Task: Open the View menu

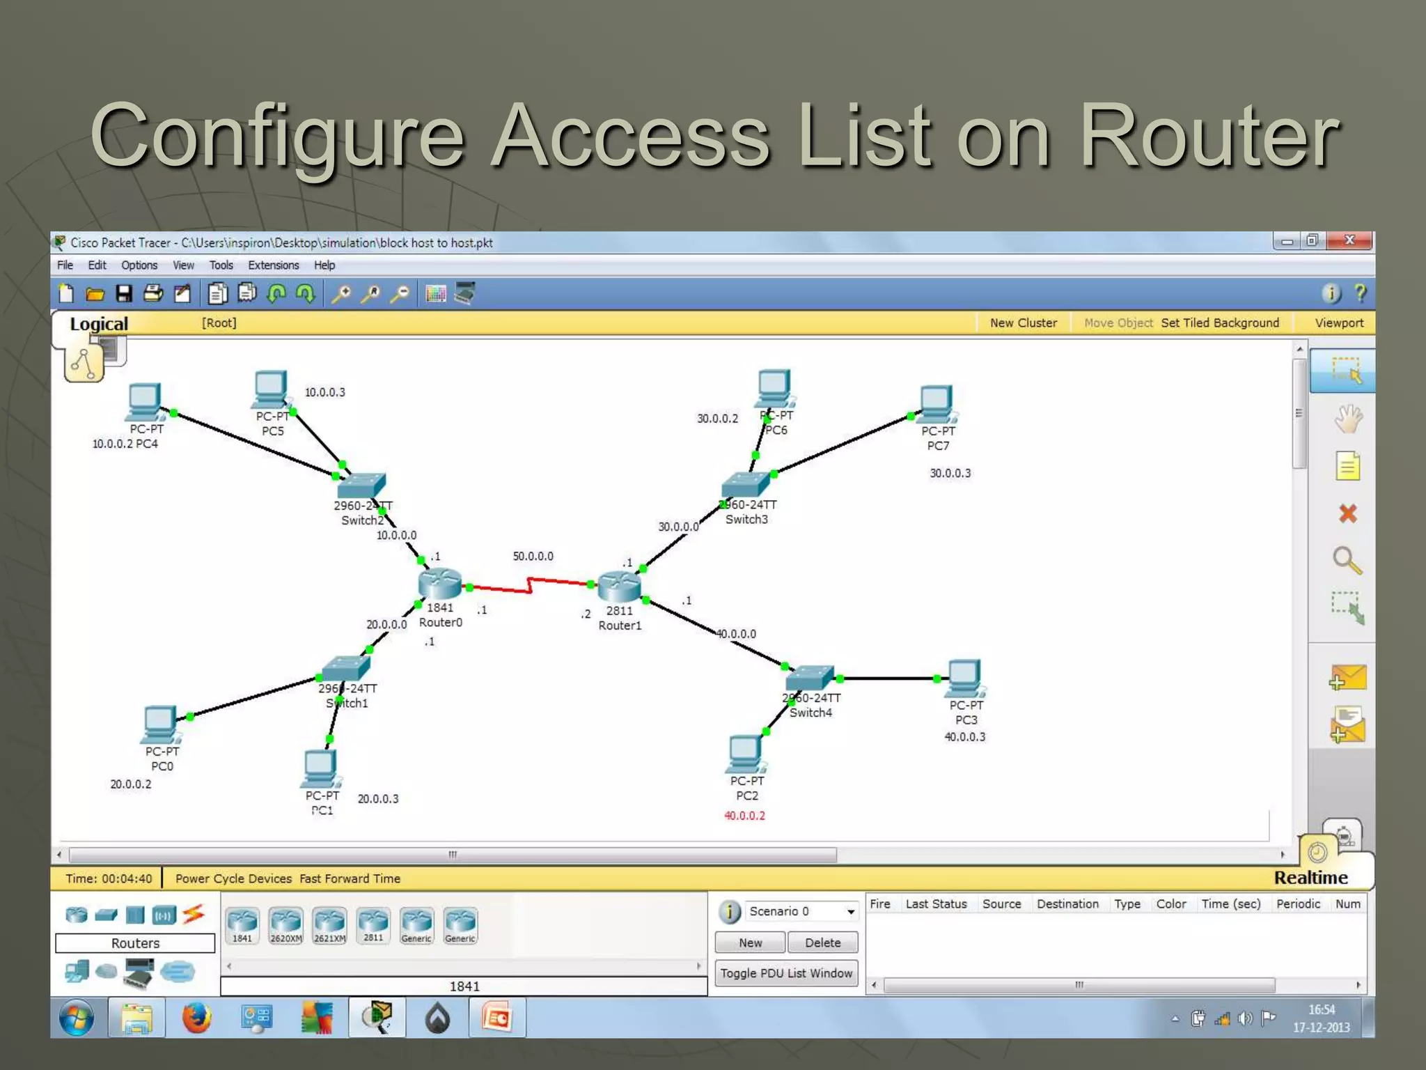Action: [183, 265]
